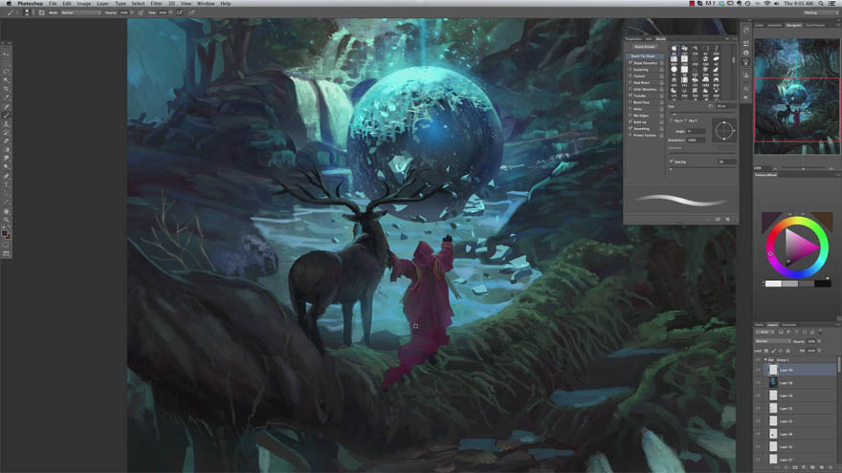The width and height of the screenshot is (842, 473).
Task: Hide Group 1 using its eye icon
Action: coord(758,360)
